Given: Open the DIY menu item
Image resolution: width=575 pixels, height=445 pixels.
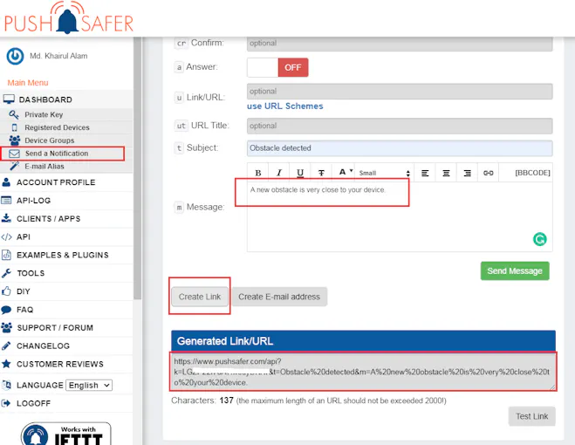Looking at the screenshot, I should point(23,291).
